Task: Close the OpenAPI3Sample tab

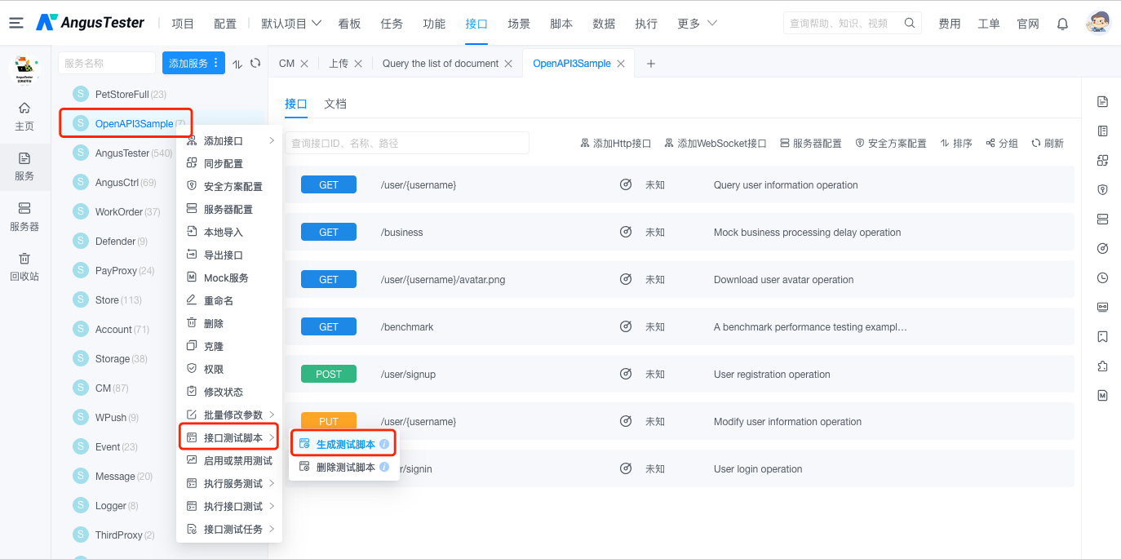Action: point(621,64)
